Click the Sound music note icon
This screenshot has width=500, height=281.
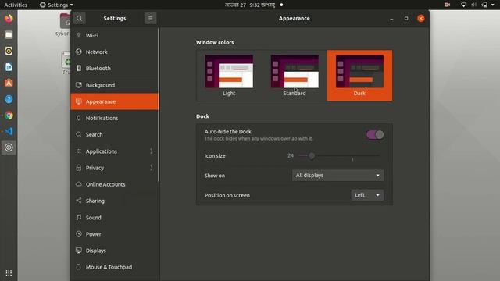(x=78, y=217)
